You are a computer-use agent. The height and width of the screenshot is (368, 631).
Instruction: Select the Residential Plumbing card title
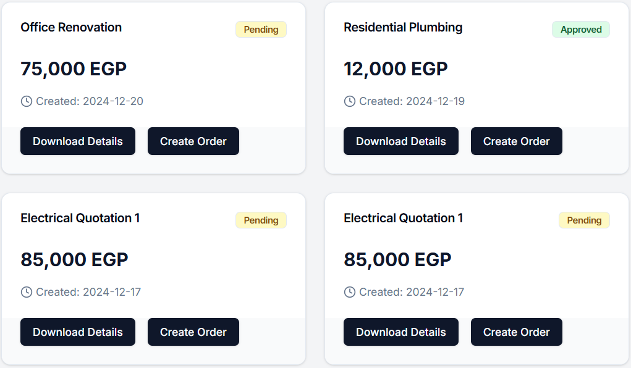pos(403,27)
